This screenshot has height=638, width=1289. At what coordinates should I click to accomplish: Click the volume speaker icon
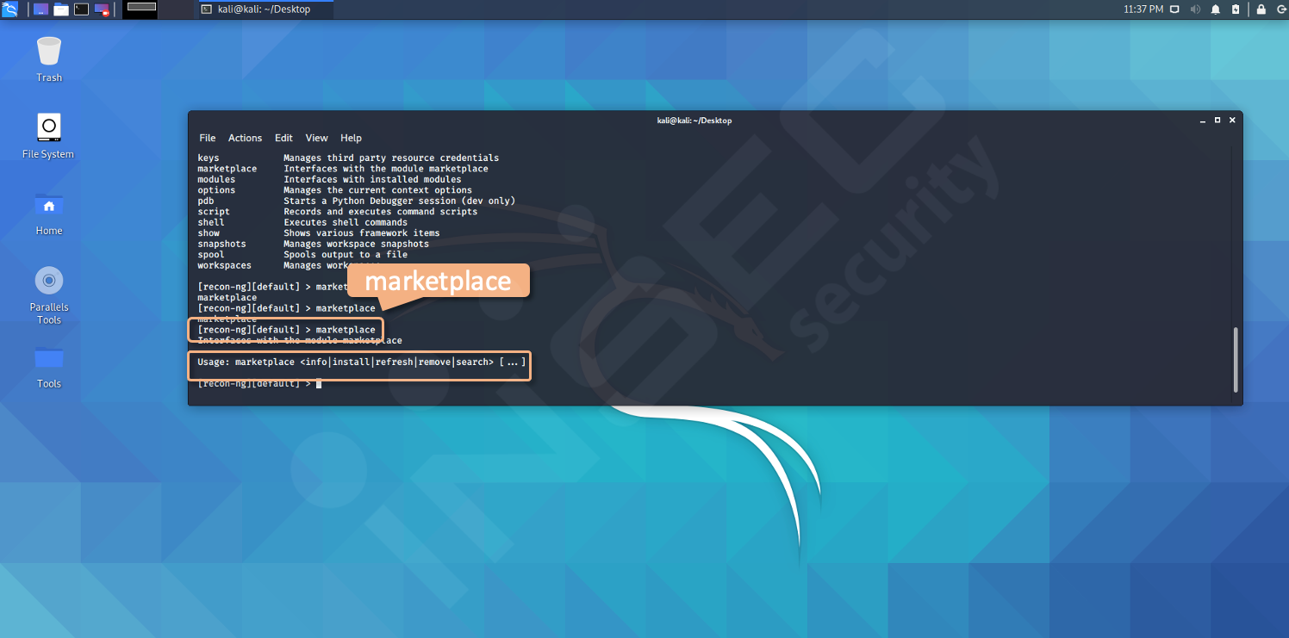[1195, 9]
